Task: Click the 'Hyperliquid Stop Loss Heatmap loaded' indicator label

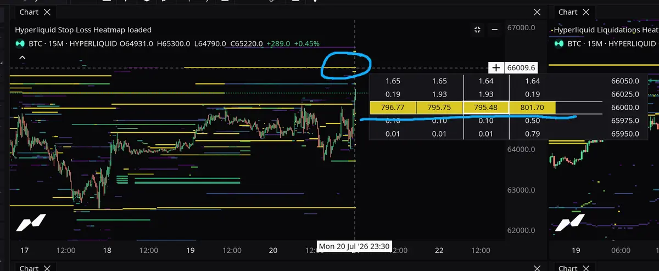Action: click(x=83, y=30)
